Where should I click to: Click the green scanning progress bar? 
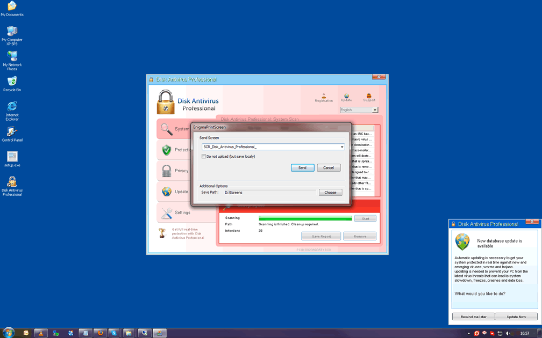pyautogui.click(x=305, y=218)
